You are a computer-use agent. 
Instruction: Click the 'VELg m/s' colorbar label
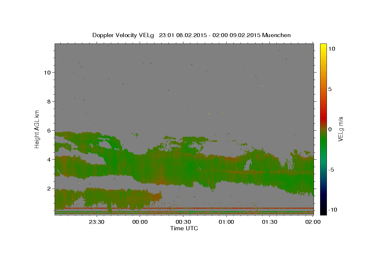tap(340, 129)
